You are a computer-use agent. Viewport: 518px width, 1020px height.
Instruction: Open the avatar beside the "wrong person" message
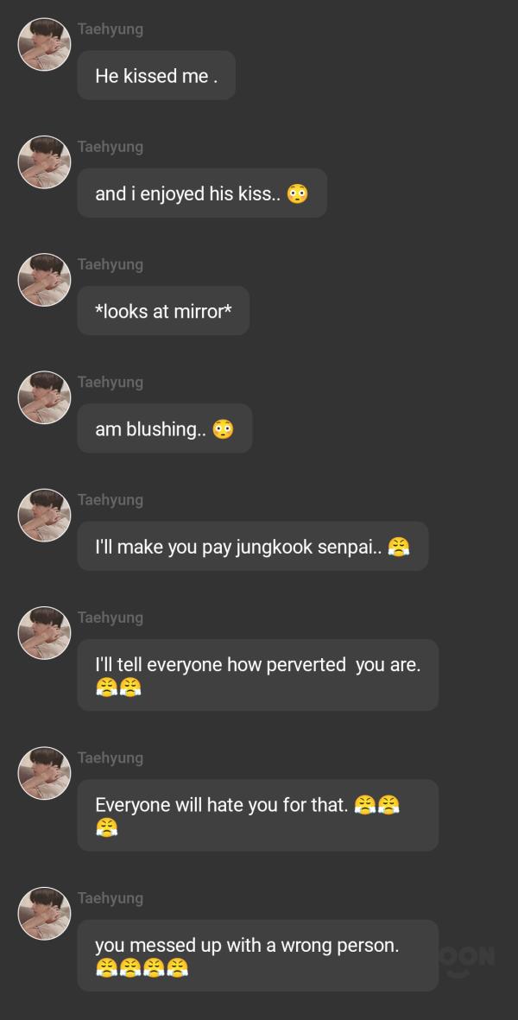(44, 913)
